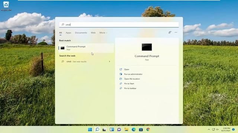Click the cmd search input field
Screen dimensions: 238x133
point(119,25)
